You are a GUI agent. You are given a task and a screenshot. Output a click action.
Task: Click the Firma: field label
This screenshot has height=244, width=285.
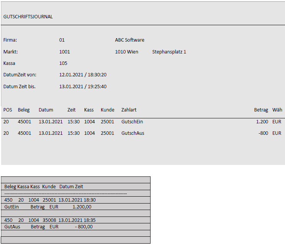(x=10, y=40)
